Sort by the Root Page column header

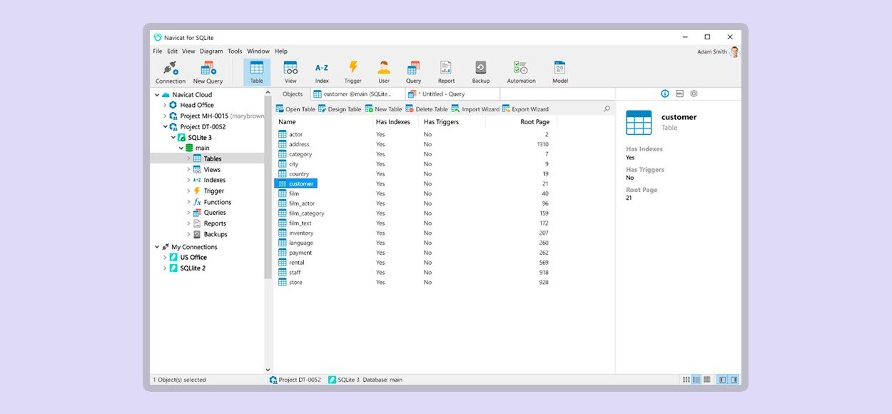pos(521,122)
